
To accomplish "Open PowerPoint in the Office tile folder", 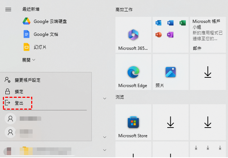I will (158, 35).
